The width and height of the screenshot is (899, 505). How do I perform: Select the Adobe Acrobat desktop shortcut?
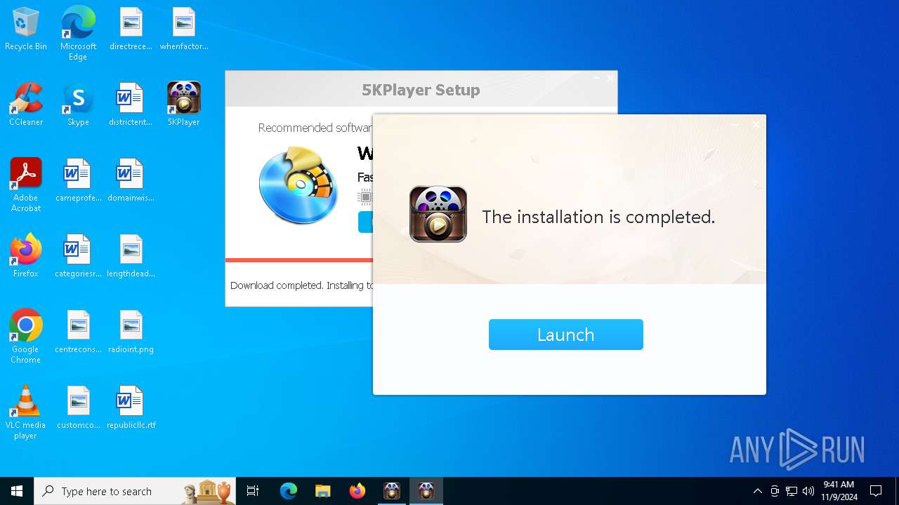coord(26,185)
